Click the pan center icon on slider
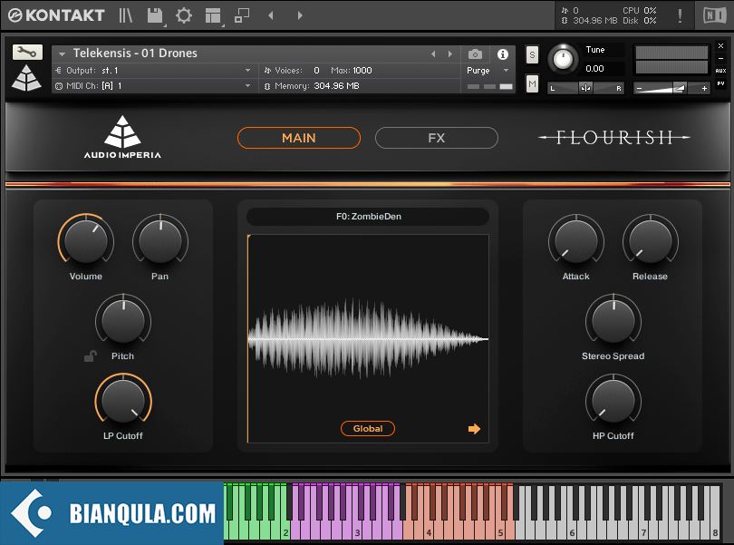The image size is (734, 545). [585, 88]
